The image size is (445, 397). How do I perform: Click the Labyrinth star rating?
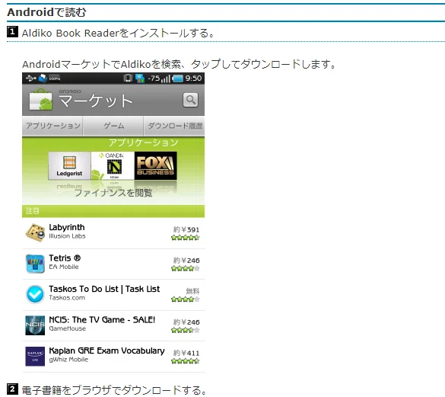[186, 238]
